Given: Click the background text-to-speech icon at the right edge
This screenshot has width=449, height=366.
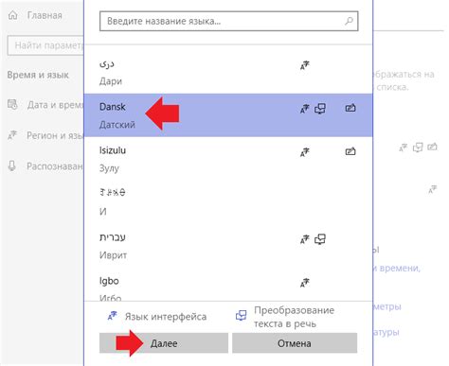Looking at the screenshot, I should tap(418, 148).
